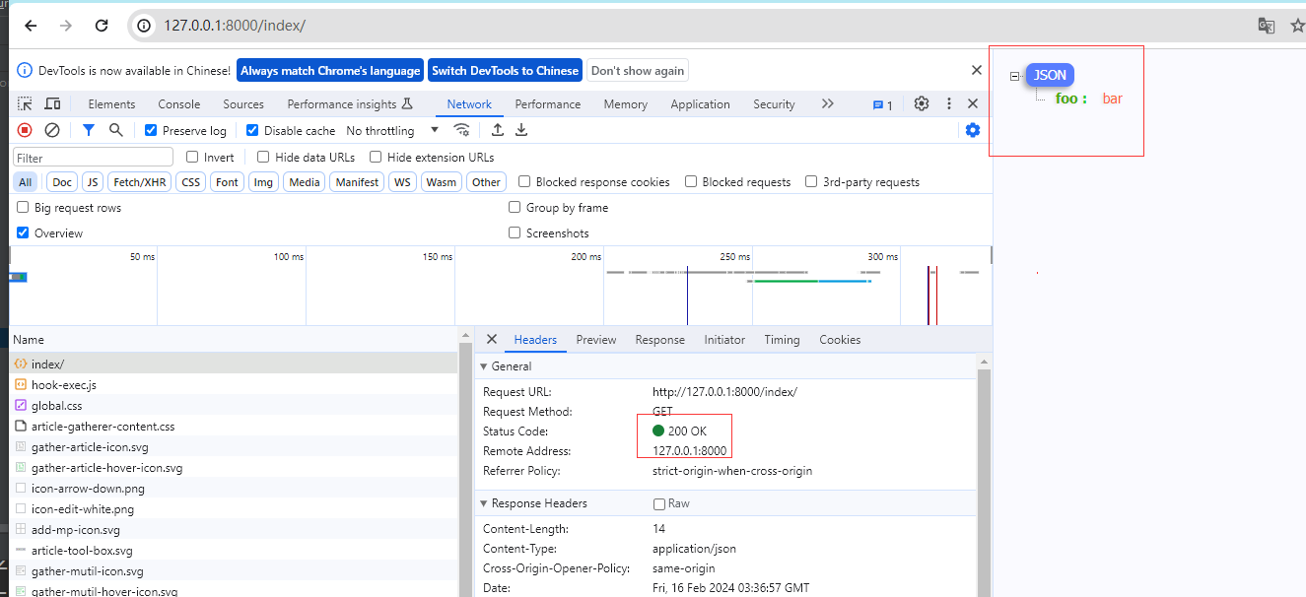
Task: Clear the network log
Action: click(52, 130)
